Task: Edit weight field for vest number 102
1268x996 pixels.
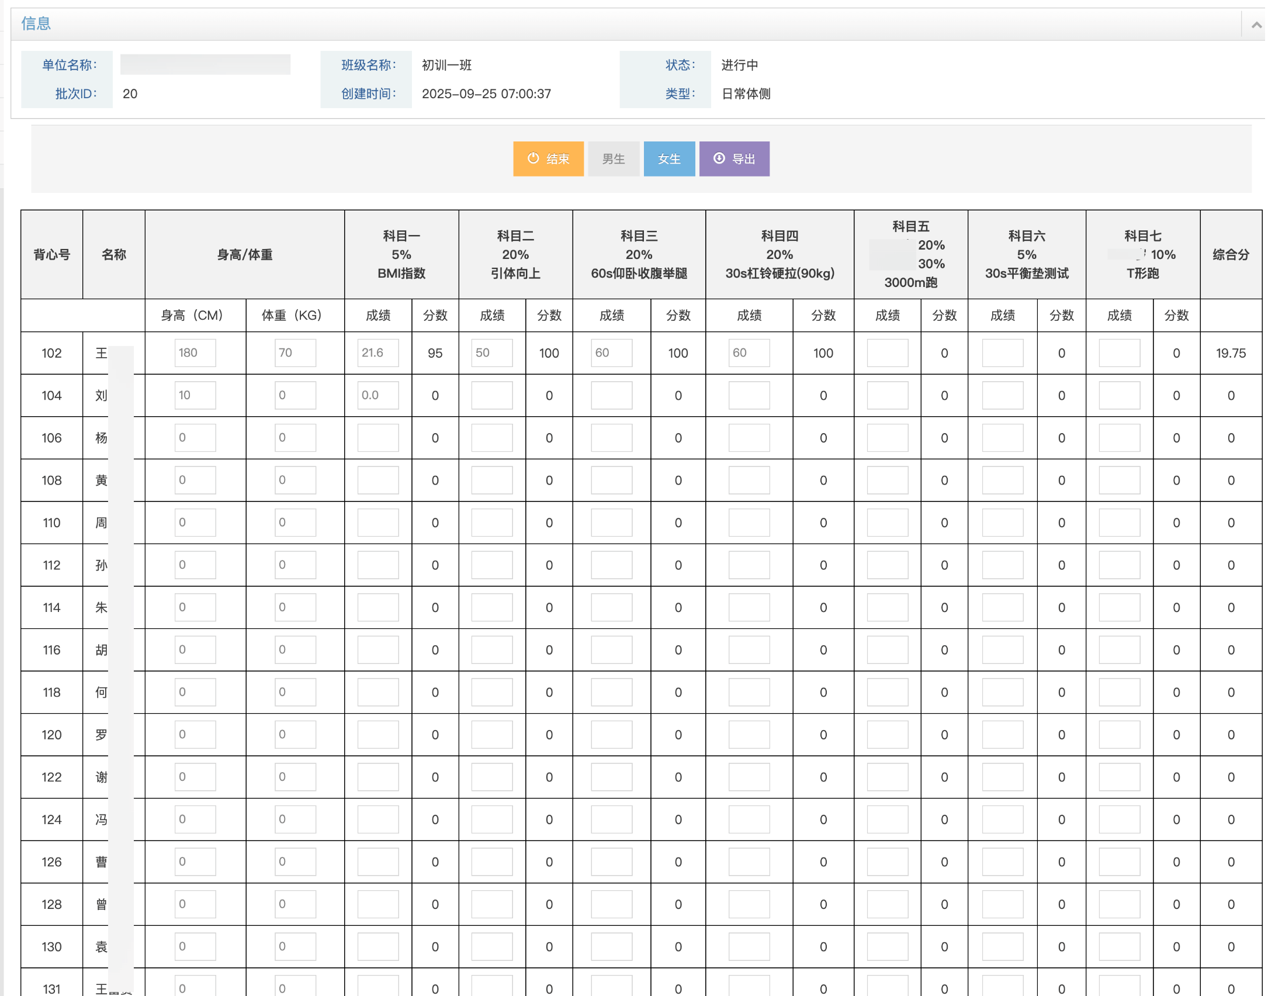Action: click(x=295, y=353)
